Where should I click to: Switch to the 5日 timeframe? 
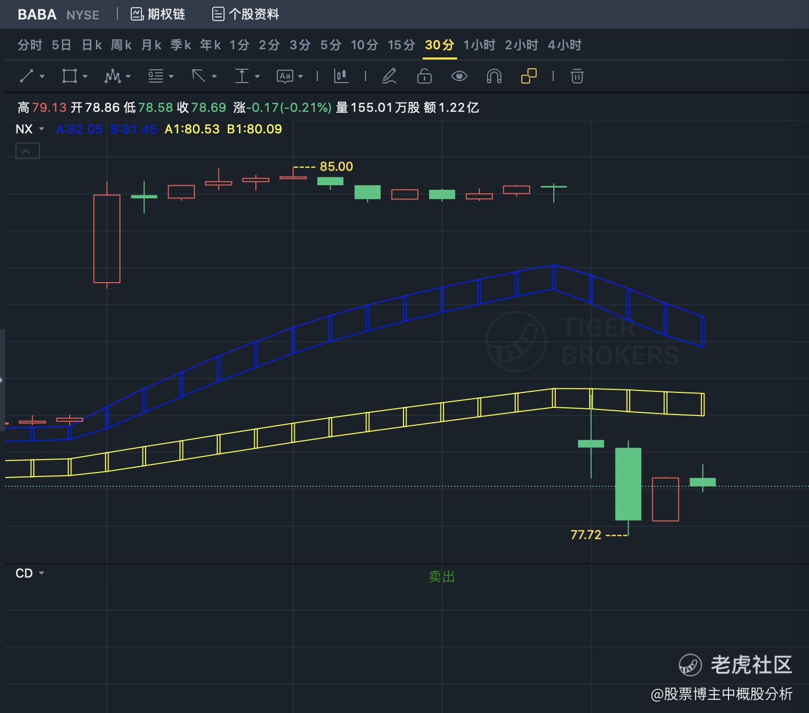pos(62,45)
